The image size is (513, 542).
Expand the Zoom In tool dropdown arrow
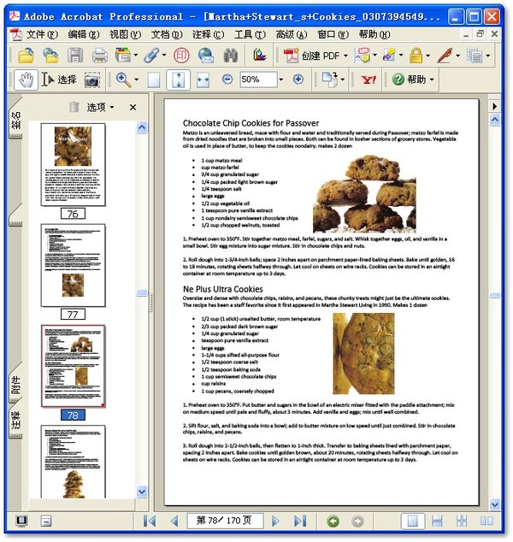pos(137,80)
